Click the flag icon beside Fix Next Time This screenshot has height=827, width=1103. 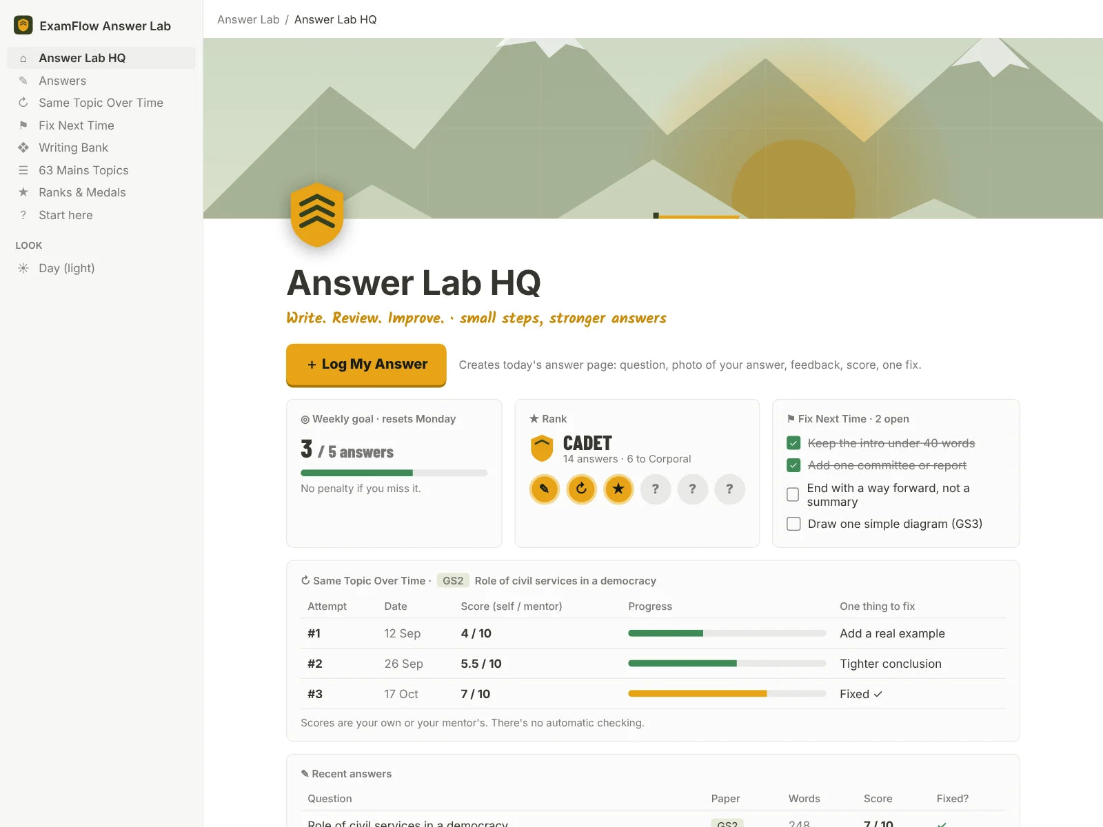[x=23, y=125]
